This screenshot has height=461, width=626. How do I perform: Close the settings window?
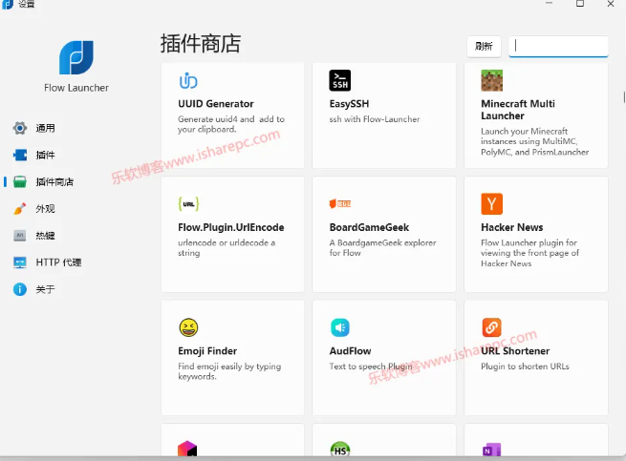coord(611,4)
